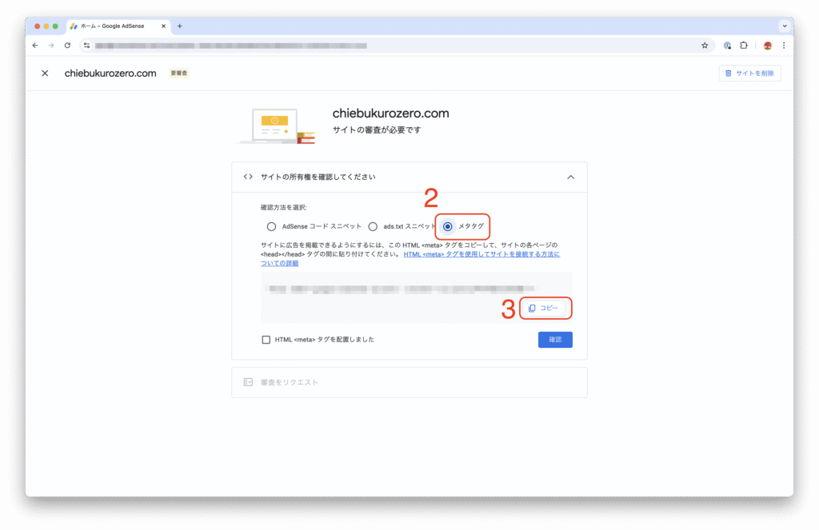The image size is (819, 530).
Task: Click the extension icon beside the star
Action: pyautogui.click(x=727, y=46)
